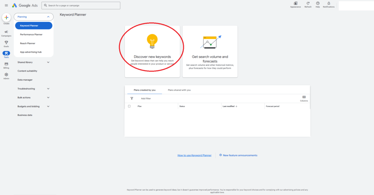The image size is (374, 195).
Task: Open Campaigns in the sidebar
Action: (x=6, y=33)
